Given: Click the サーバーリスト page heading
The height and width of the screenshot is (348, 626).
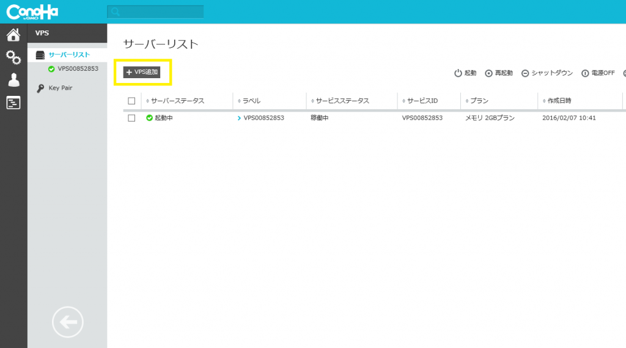Looking at the screenshot, I should 161,44.
